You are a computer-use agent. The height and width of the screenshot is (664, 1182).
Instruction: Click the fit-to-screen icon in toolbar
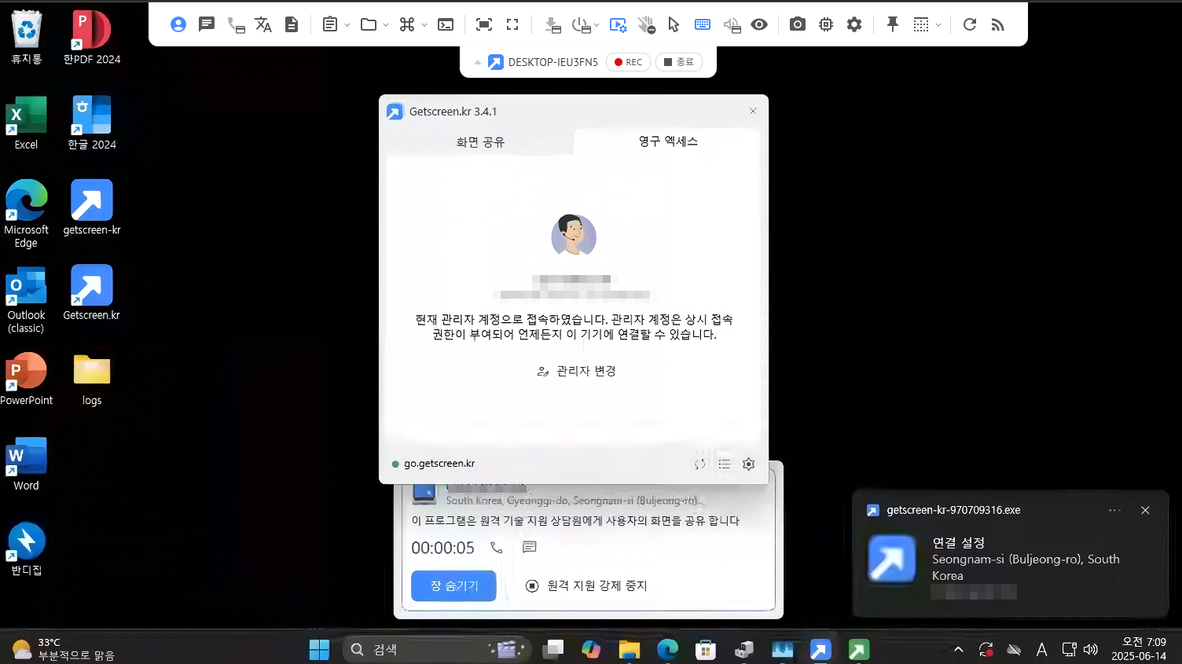(484, 24)
